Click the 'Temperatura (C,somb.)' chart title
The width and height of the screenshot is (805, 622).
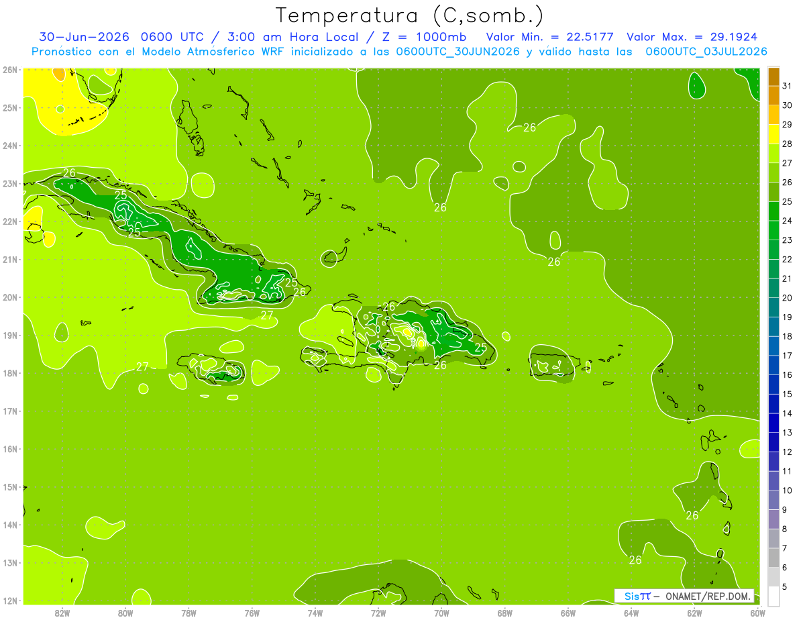[409, 15]
